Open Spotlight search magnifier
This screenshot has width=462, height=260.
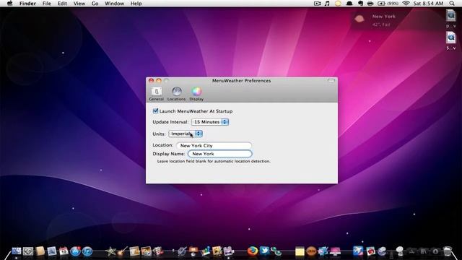coord(452,4)
